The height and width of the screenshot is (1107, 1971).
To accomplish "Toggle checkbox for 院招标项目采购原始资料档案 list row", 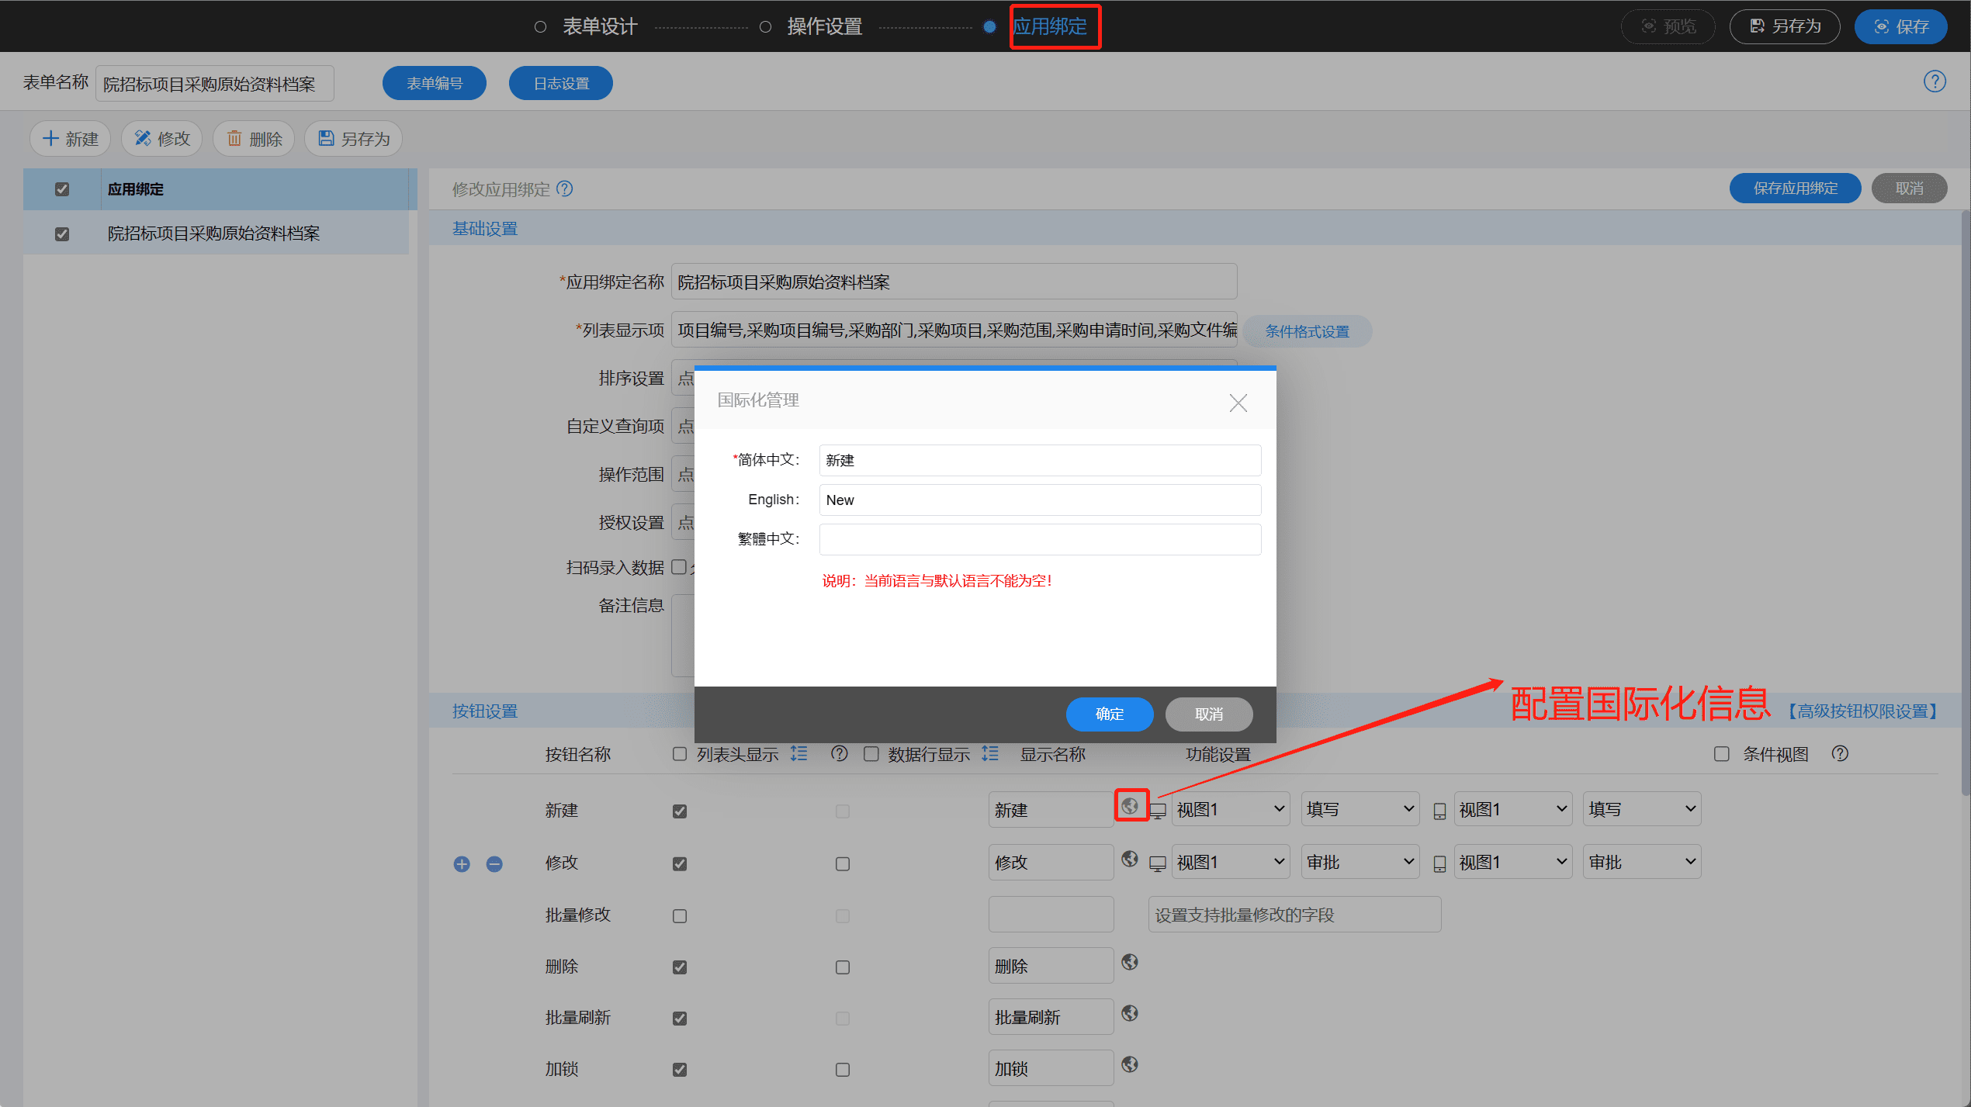I will (x=62, y=234).
